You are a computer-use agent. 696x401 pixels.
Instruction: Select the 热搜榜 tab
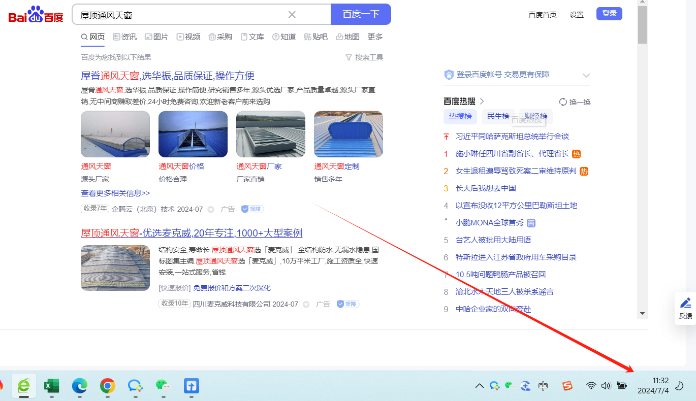pyautogui.click(x=460, y=116)
